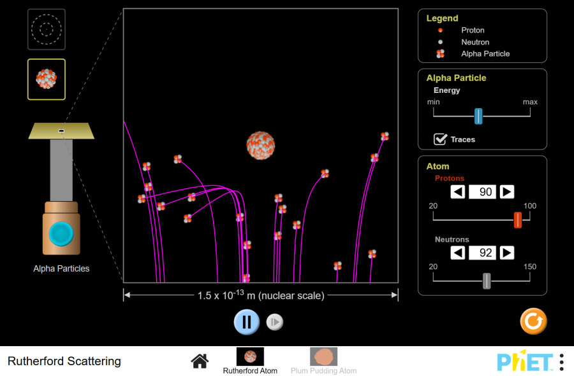This screenshot has height=376, width=574.
Task: Disable particle trace display
Action: pos(439,139)
